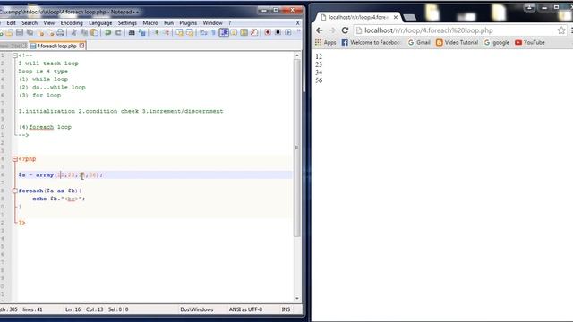This screenshot has height=322, width=573.
Task: Click the green Undo arrow icon
Action: tap(107, 32)
